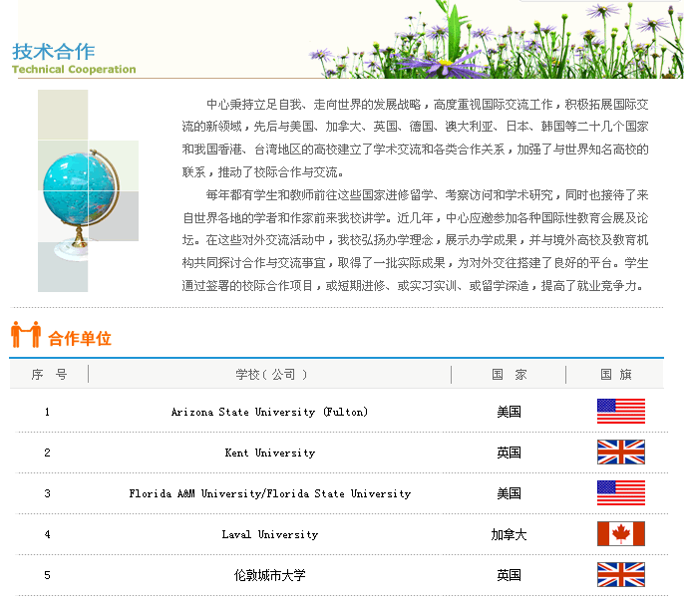Click the US flag in the Florida A&M row

click(x=621, y=492)
